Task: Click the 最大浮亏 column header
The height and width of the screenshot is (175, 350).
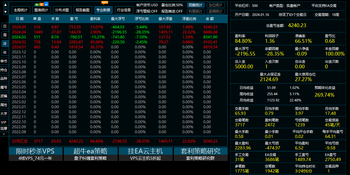Action: coord(118,19)
